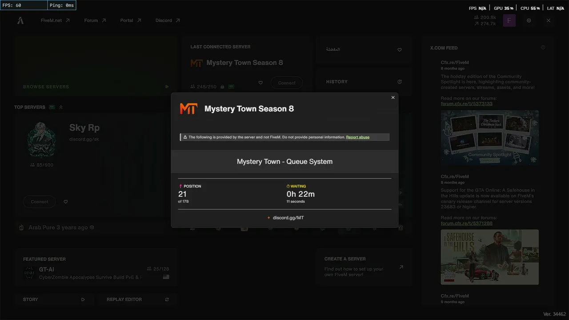Open the Replay Editor

138,300
